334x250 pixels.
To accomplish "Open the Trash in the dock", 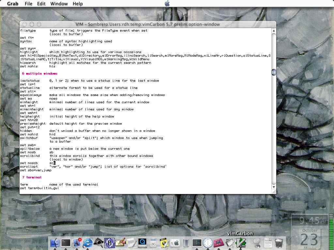I will (x=279, y=243).
